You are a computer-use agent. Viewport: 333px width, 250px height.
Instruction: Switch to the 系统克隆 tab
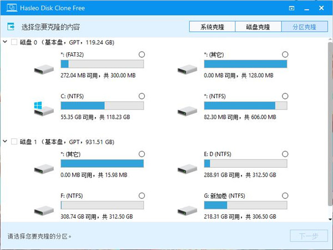(x=211, y=27)
